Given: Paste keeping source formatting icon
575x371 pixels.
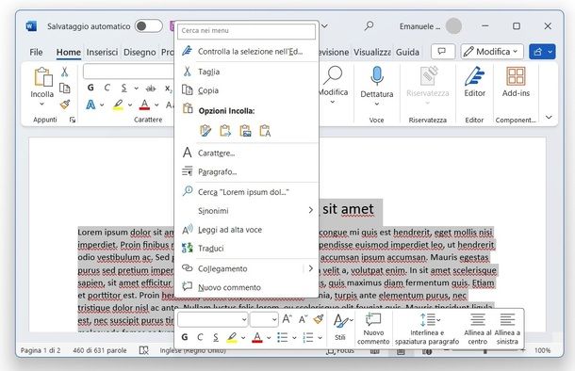Looking at the screenshot, I should [205, 131].
